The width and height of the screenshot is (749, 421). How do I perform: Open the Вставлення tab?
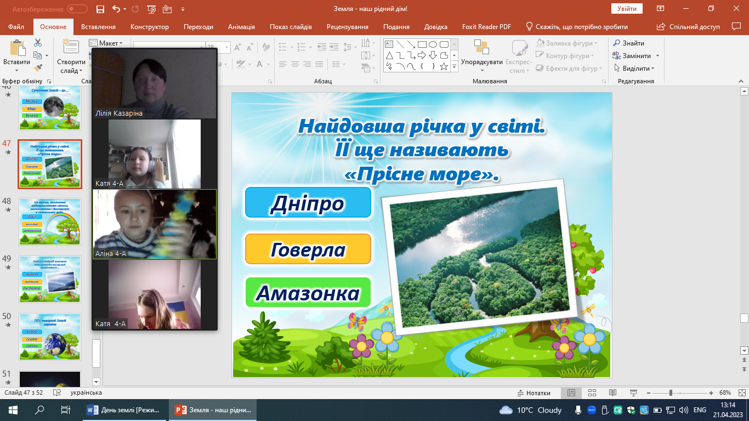[98, 27]
